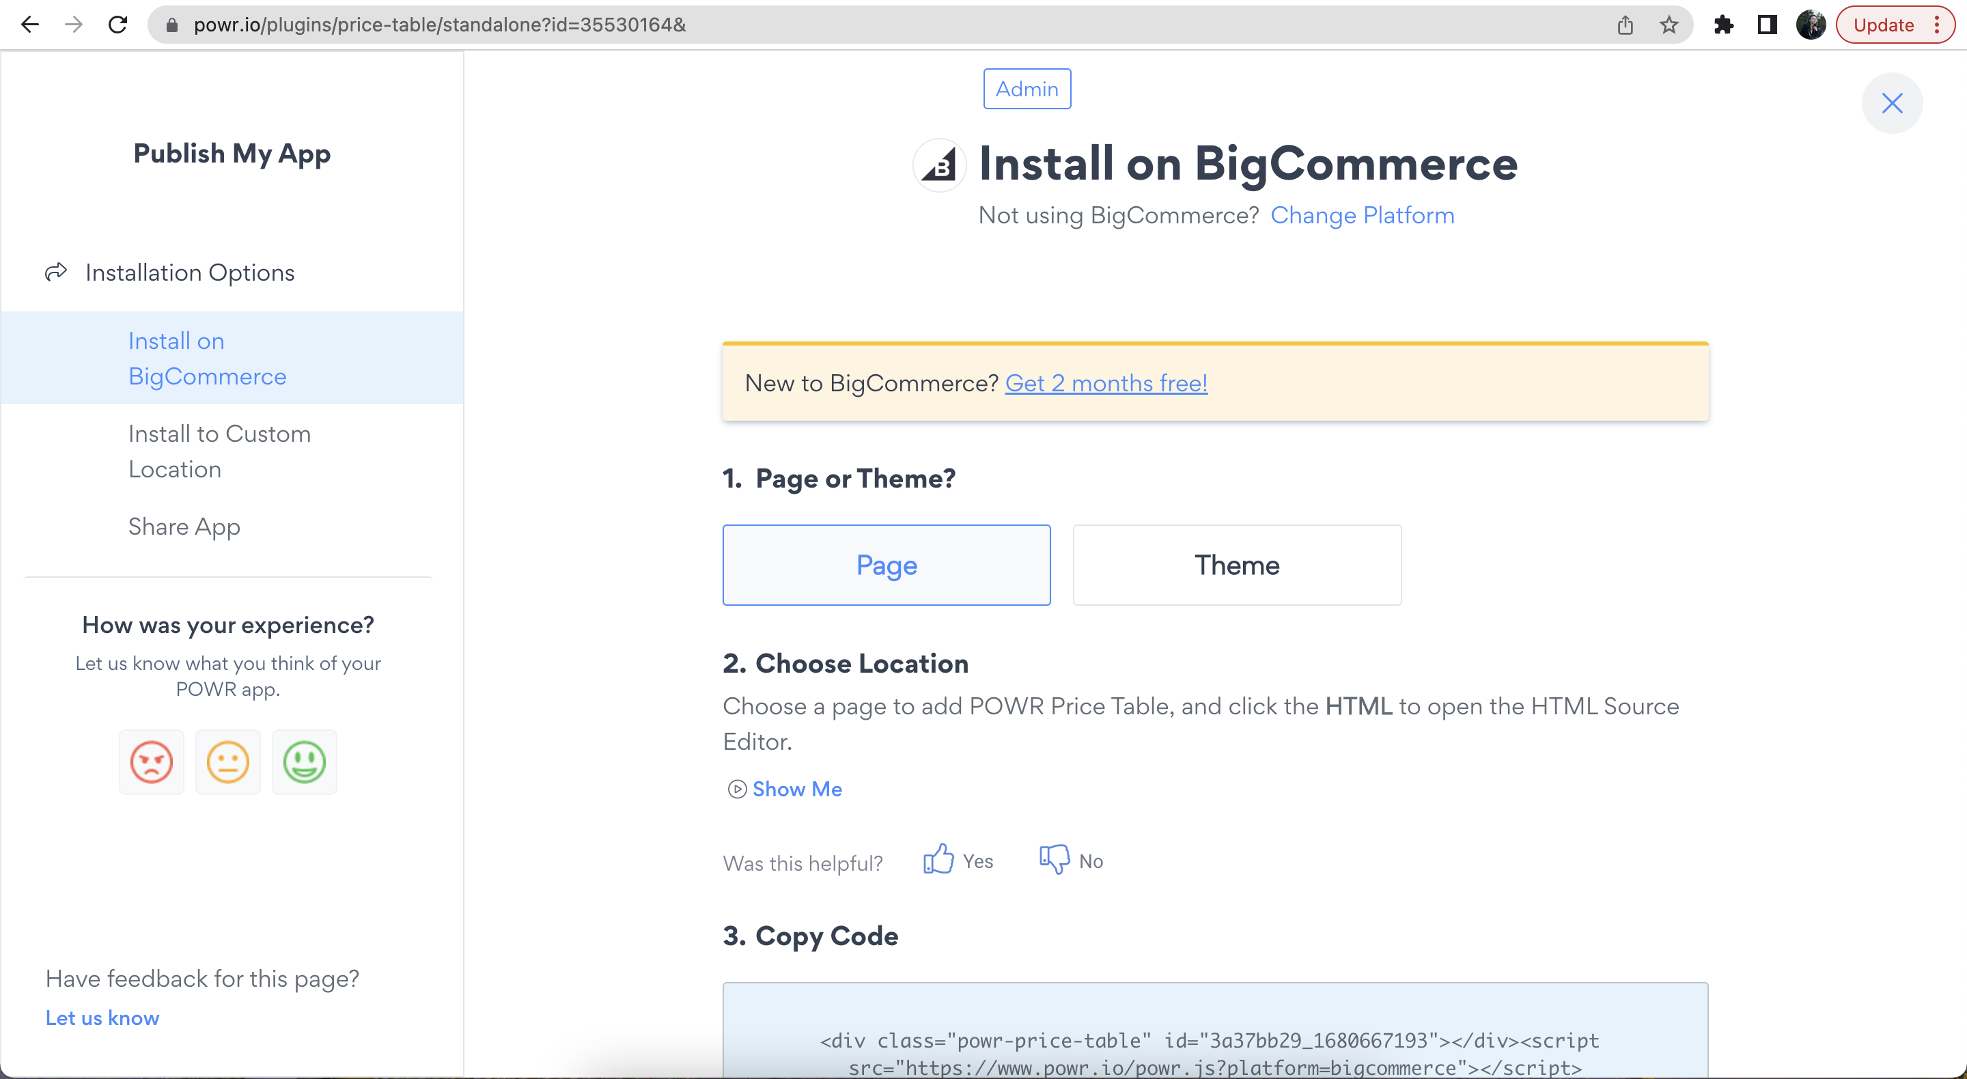Reload the page with the refresh icon
1967x1079 pixels.
[117, 25]
